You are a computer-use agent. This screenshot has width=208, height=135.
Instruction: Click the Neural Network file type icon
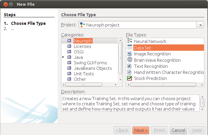129,41
